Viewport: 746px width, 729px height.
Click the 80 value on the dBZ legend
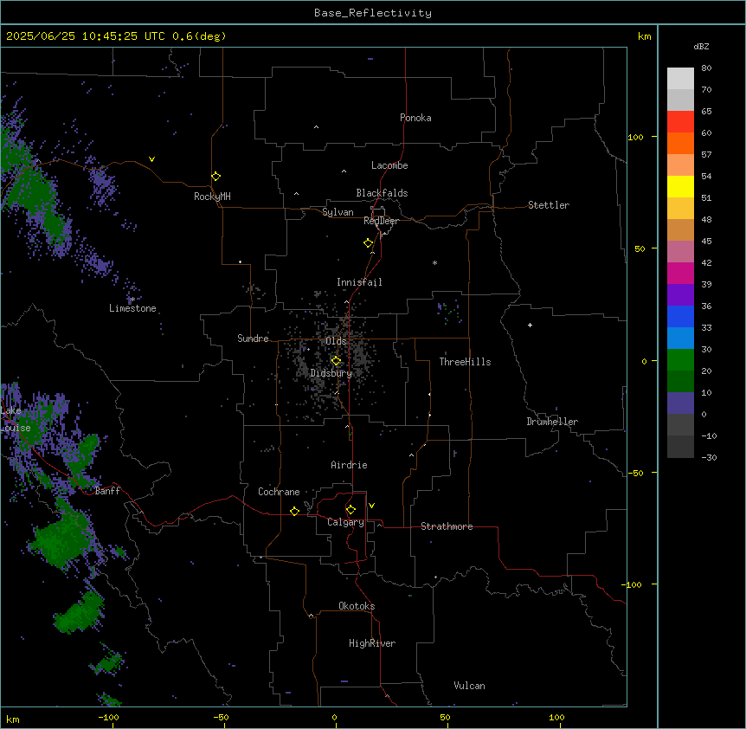pos(706,68)
